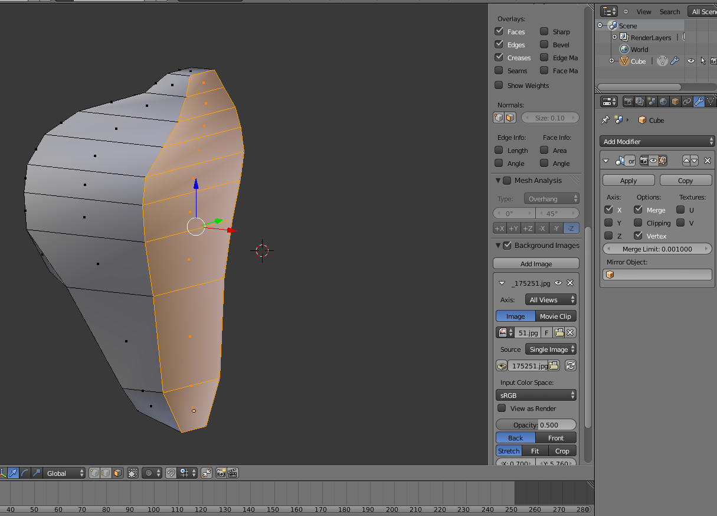Screen dimensions: 717x516
Task: Click the Opacity slider
Action: 536,425
